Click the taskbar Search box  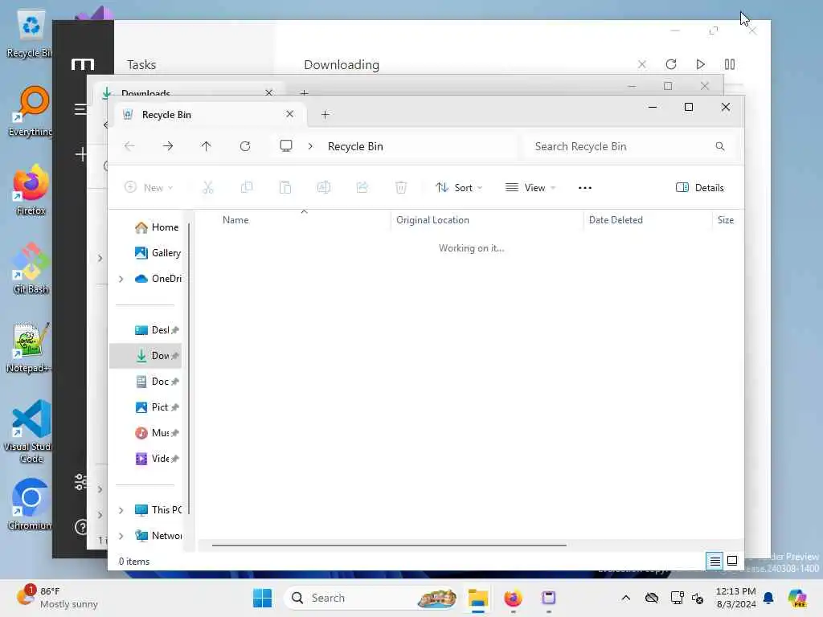(x=371, y=598)
